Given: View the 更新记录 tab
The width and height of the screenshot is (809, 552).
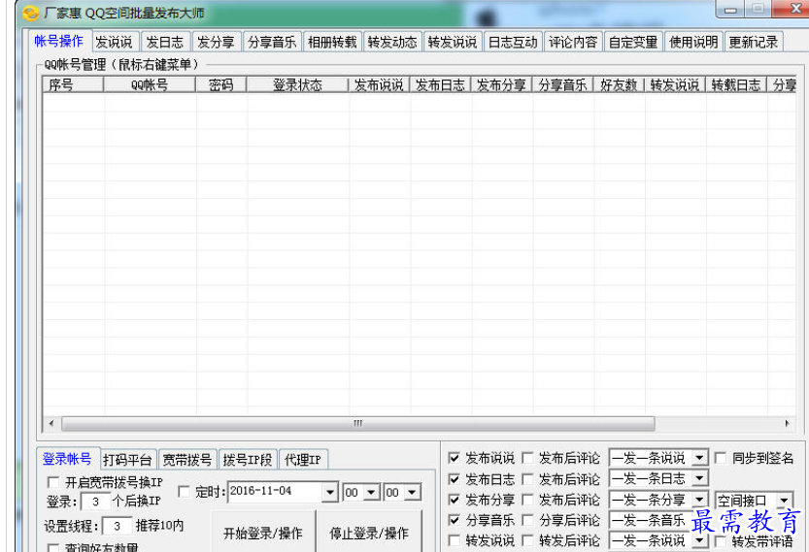Looking at the screenshot, I should (x=754, y=42).
